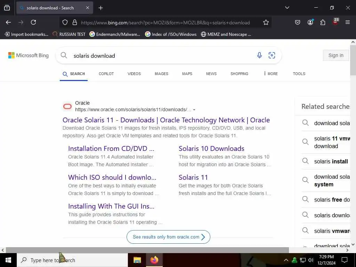Screen dimensions: 356x267
Task: Open the ad blocker extension with badge 23
Action: coord(335,22)
